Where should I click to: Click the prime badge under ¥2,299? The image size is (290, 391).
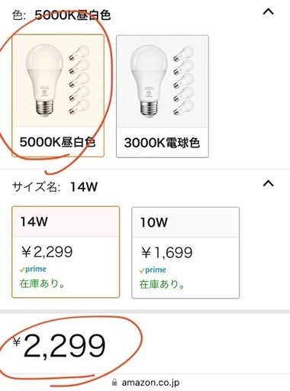(x=33, y=269)
